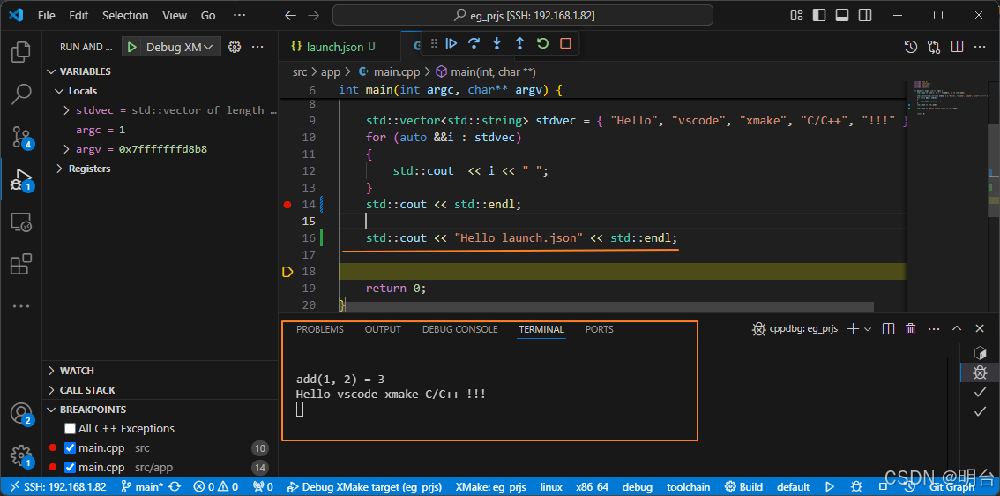Switch to the OUTPUT tab
The height and width of the screenshot is (496, 1000).
point(383,329)
